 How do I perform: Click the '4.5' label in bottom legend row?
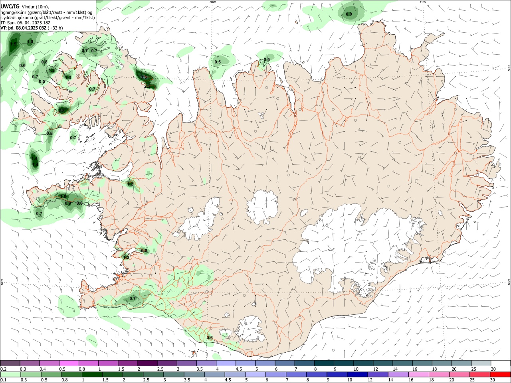(x=227, y=380)
